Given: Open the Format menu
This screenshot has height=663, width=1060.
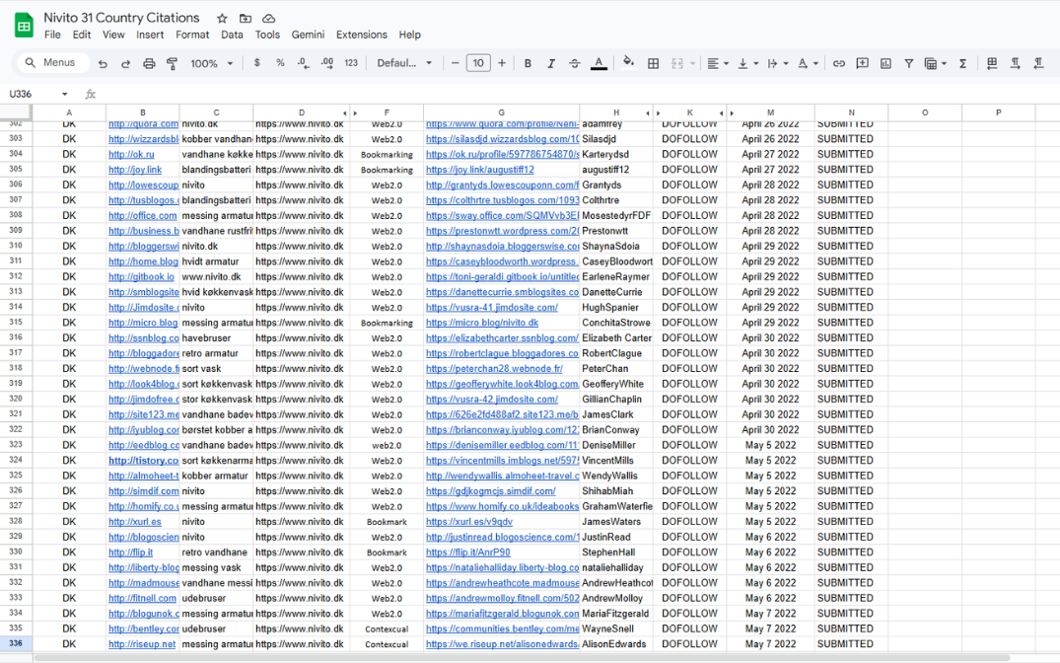Looking at the screenshot, I should click(x=192, y=35).
